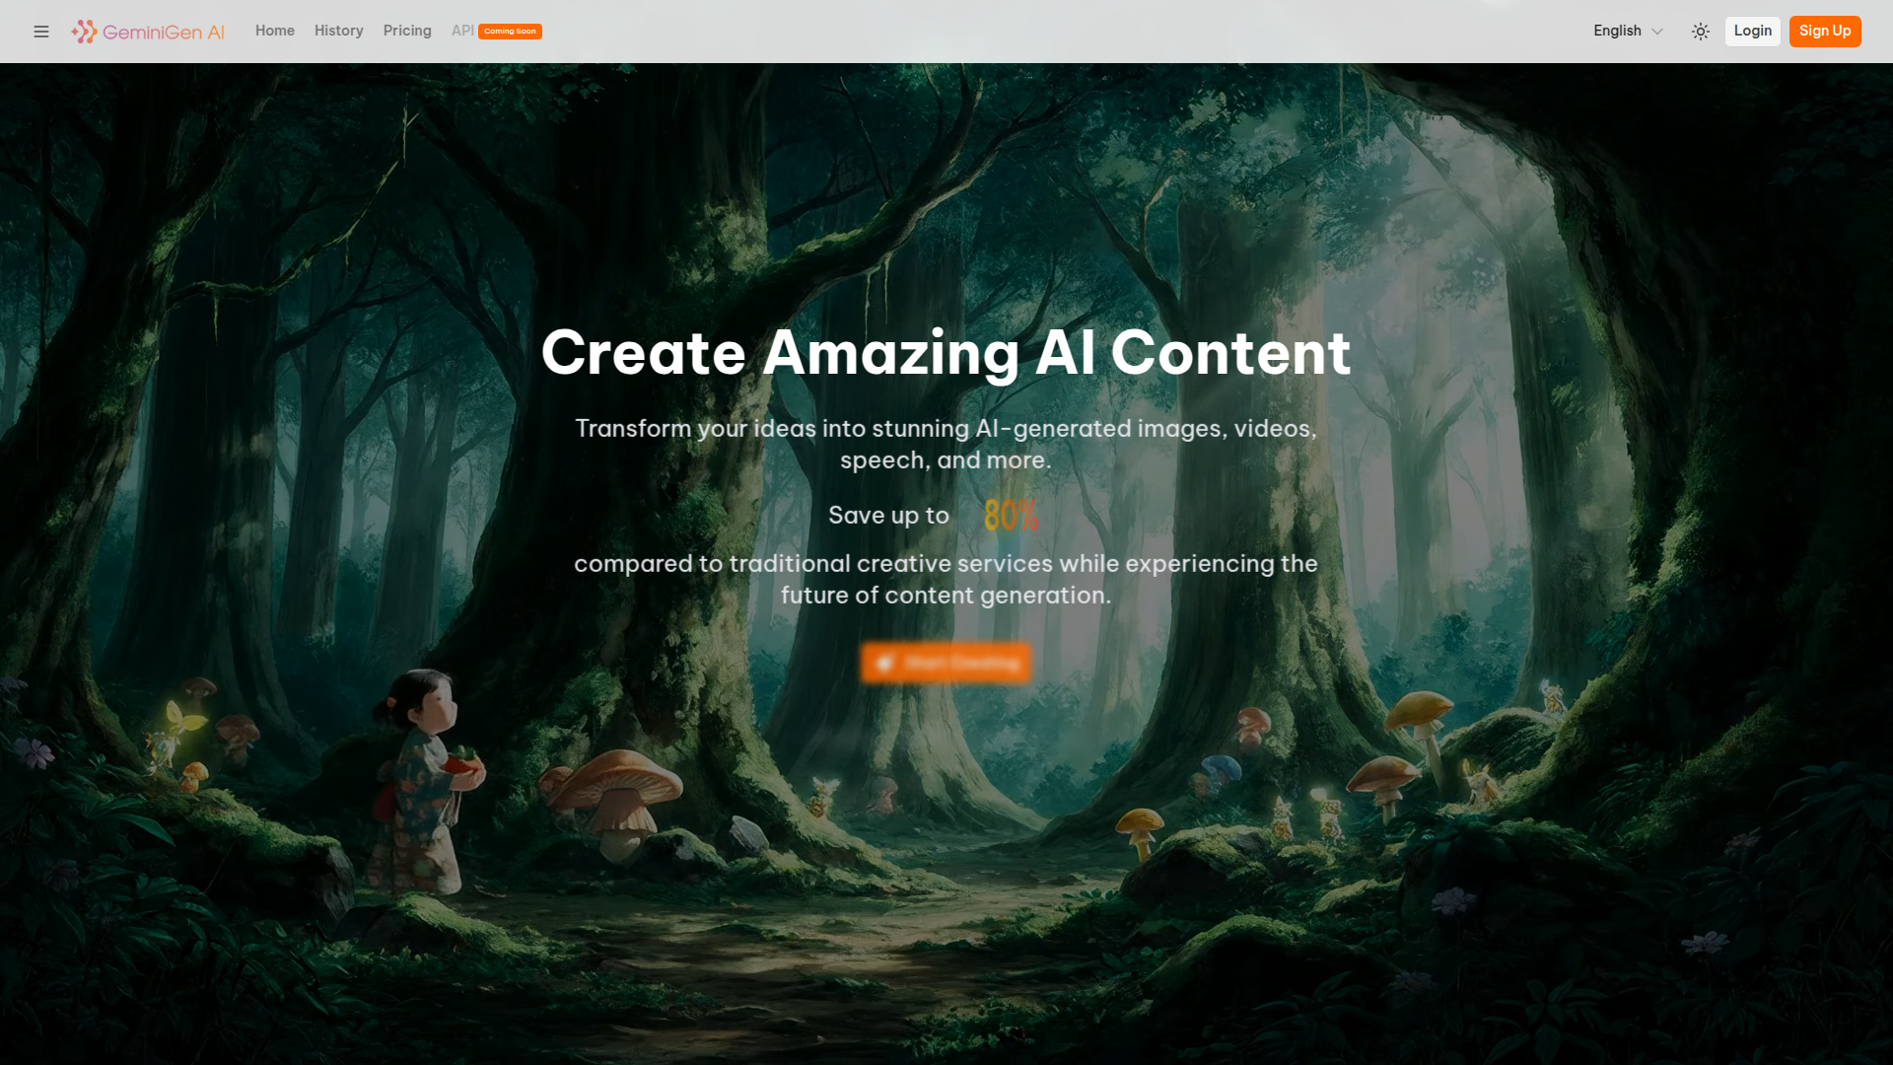Open the Pricing page
1893x1065 pixels.
[x=407, y=31]
